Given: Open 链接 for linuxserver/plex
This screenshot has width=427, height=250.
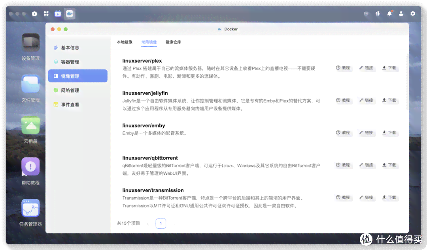Looking at the screenshot, I should tap(366, 68).
